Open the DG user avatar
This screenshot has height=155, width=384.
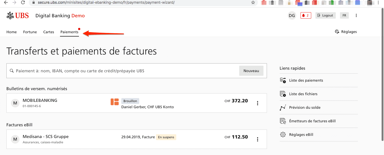292,15
